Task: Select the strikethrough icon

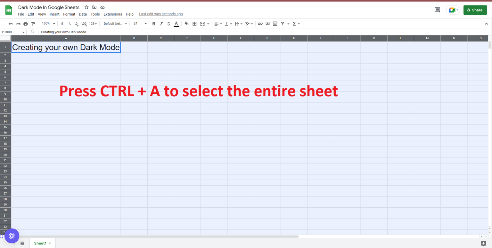Action: click(x=169, y=24)
